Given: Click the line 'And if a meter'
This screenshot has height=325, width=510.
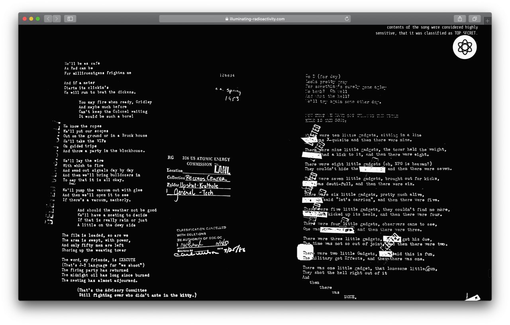Looking at the screenshot, I should pyautogui.click(x=80, y=83).
